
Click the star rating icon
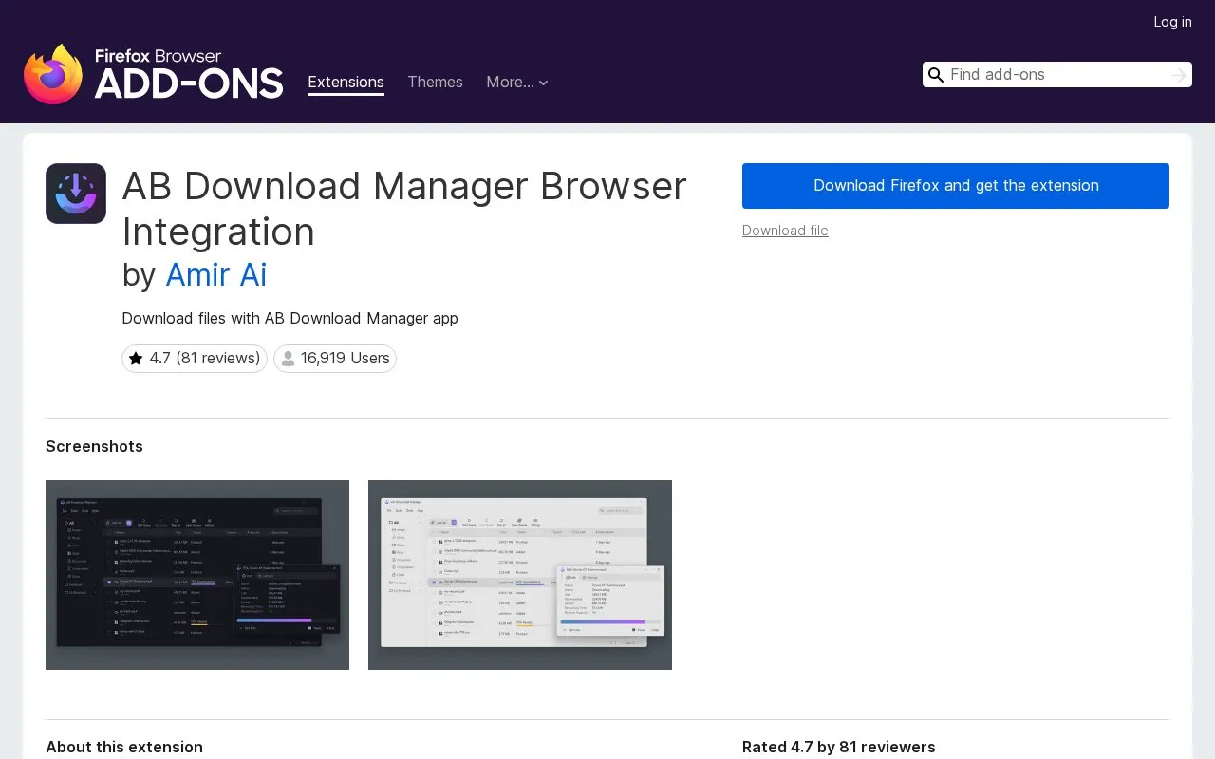tap(136, 359)
